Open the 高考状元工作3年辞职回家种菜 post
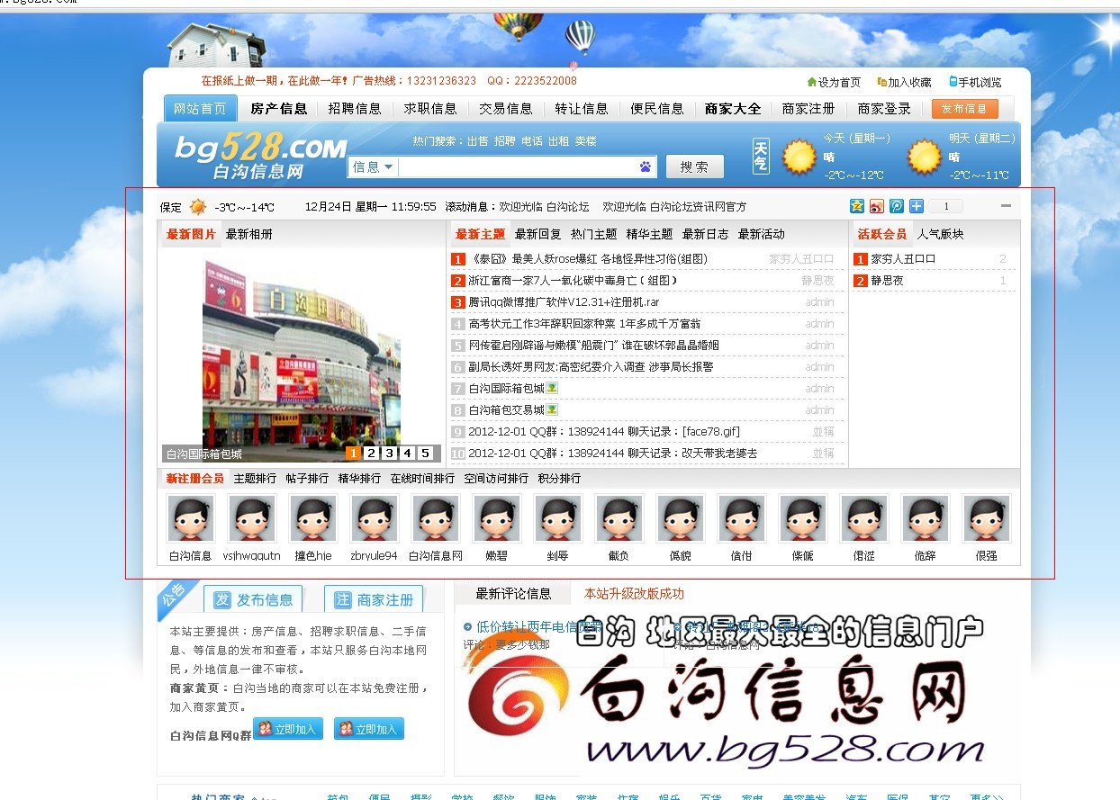The height and width of the screenshot is (800, 1120). click(x=584, y=324)
